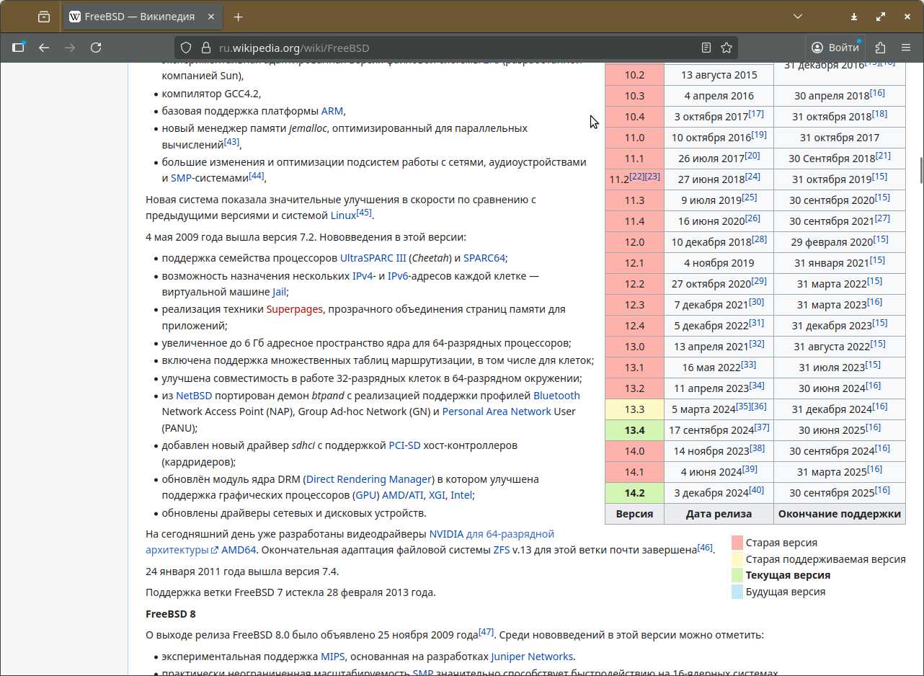This screenshot has width=924, height=676.
Task: Open a new tab with the plus button
Action: click(239, 17)
